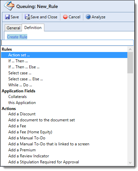Image resolution: width=138 pixels, height=171 pixels.
Task: Click the Analyze gear icon
Action: click(x=88, y=17)
